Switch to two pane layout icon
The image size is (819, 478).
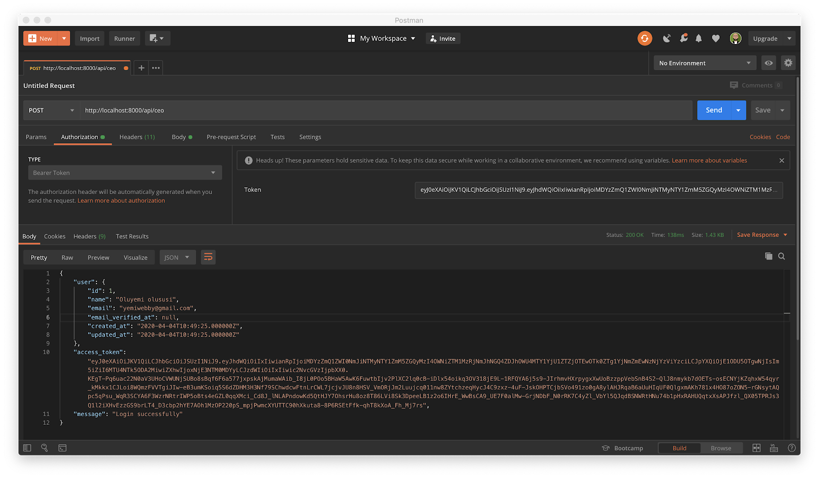(x=757, y=448)
